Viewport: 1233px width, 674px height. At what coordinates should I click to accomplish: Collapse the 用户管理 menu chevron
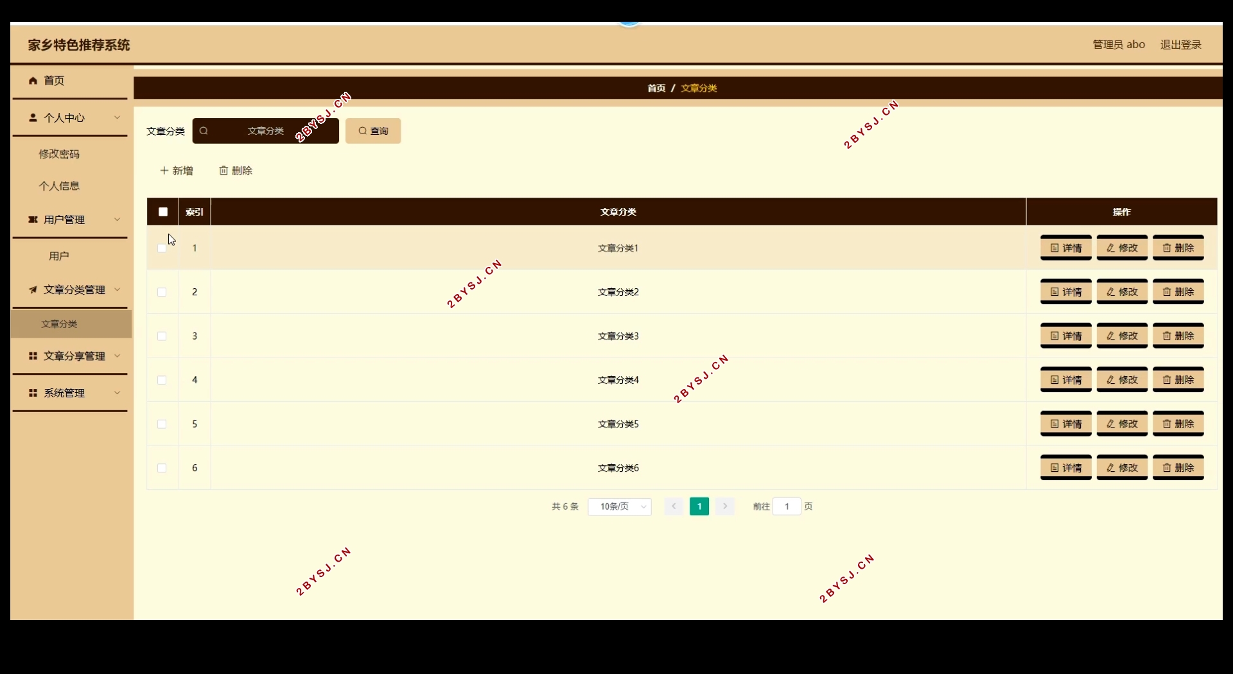117,220
